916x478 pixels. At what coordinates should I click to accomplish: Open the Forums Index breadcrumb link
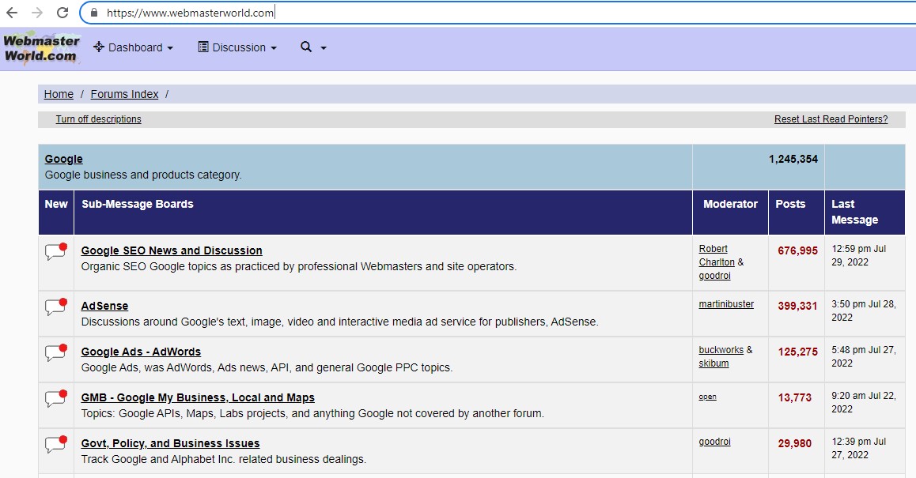124,94
